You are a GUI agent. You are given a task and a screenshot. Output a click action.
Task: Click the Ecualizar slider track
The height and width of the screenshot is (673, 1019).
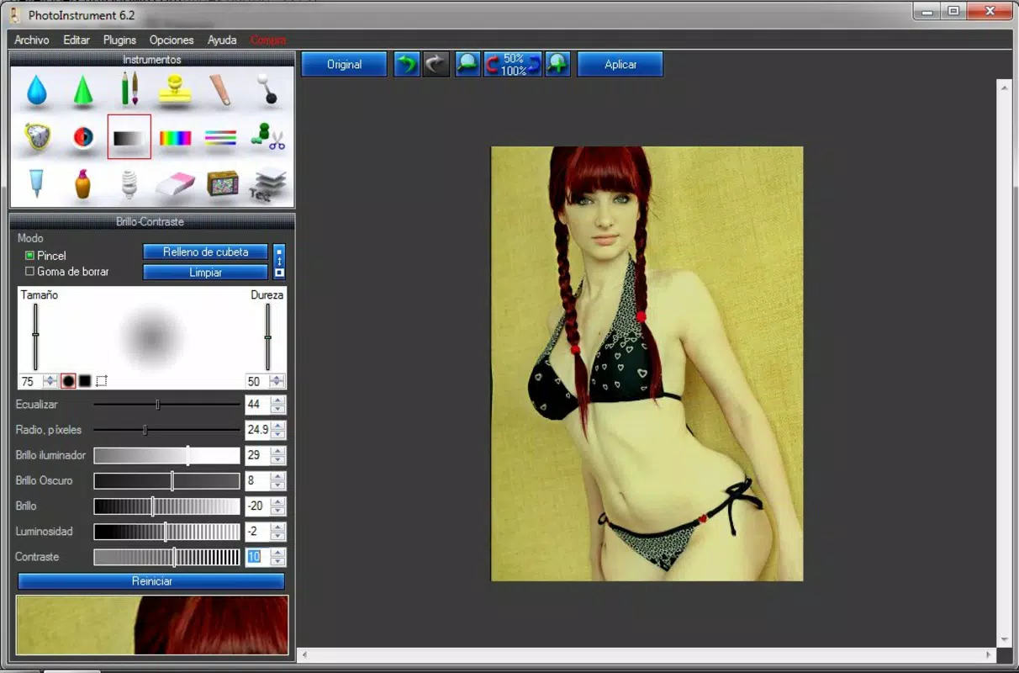coord(166,405)
